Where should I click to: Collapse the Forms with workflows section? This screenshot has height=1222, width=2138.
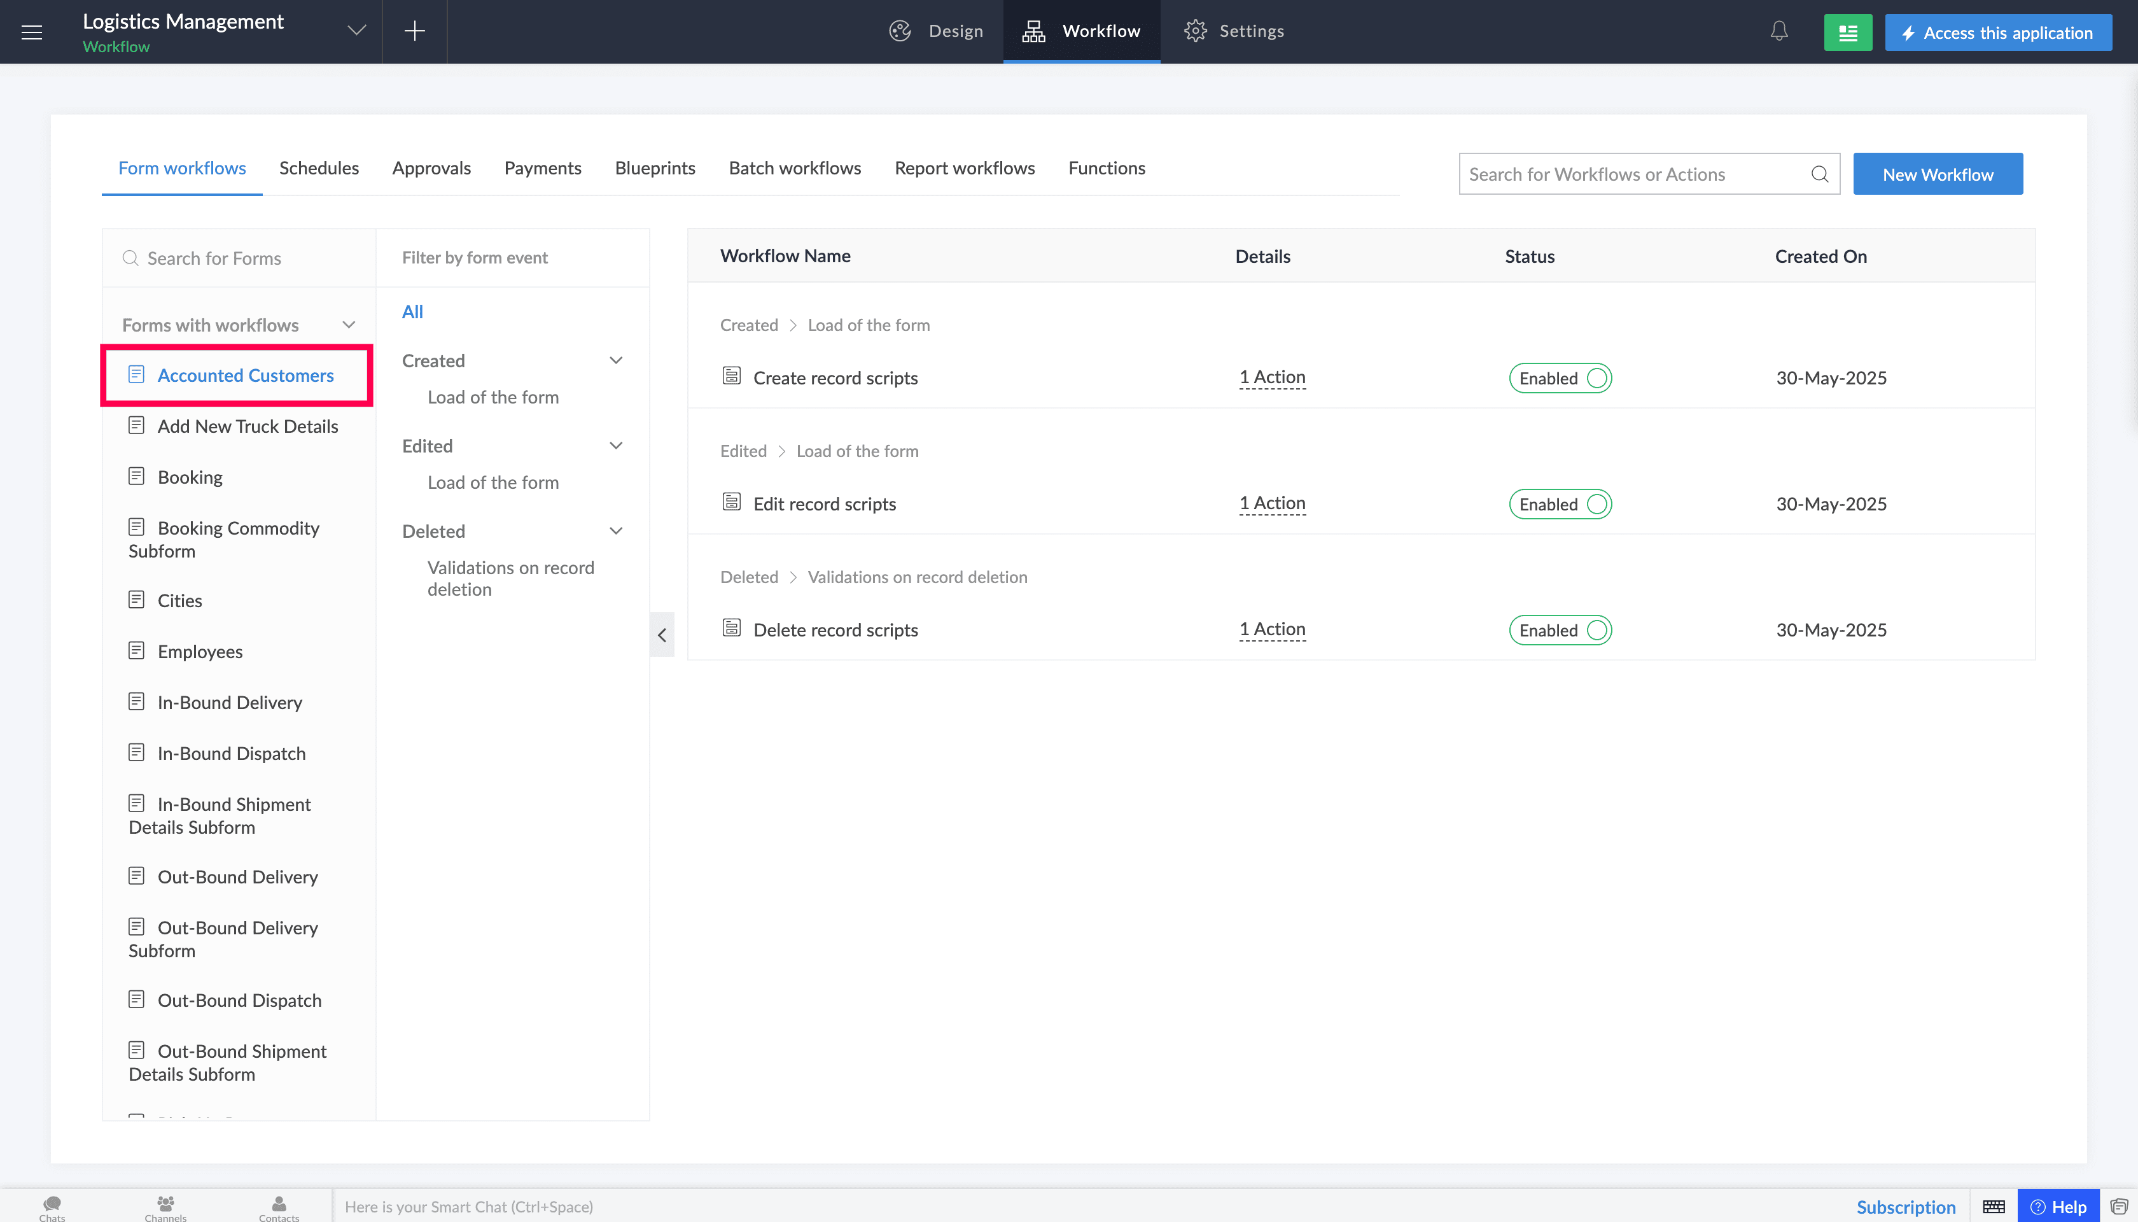coord(349,325)
